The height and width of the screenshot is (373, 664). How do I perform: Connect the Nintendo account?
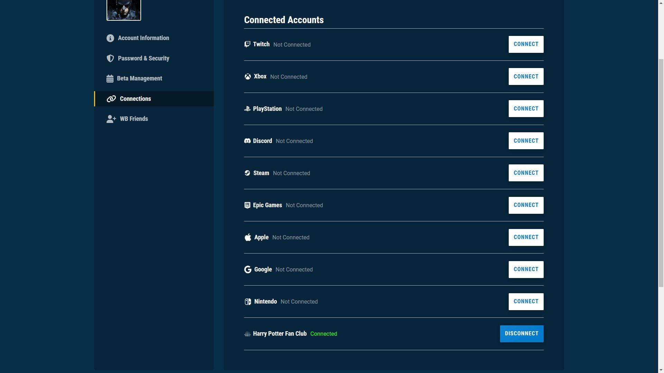[526, 302]
